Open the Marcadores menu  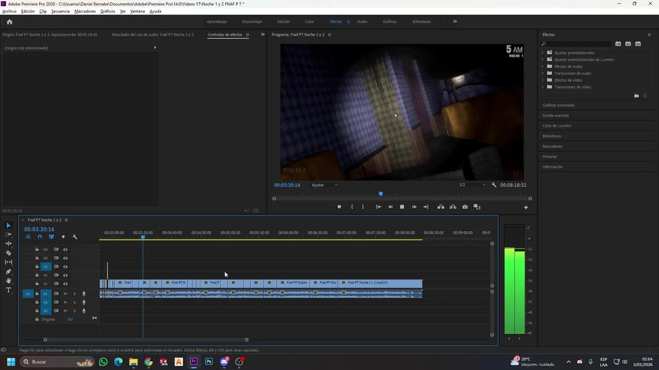pyautogui.click(x=85, y=11)
